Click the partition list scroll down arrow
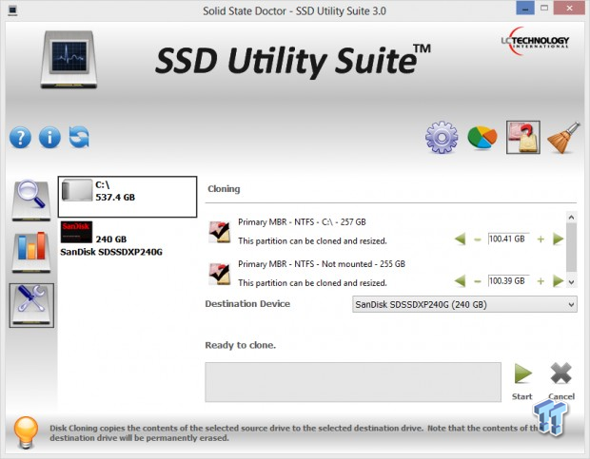This screenshot has width=590, height=459. click(571, 282)
